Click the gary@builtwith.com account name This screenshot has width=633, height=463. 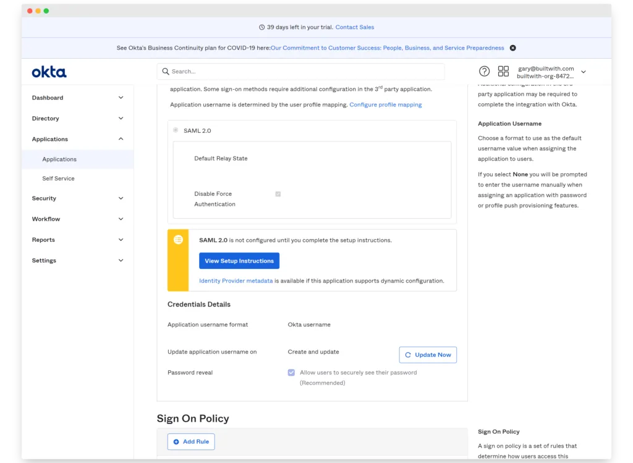[x=546, y=68]
